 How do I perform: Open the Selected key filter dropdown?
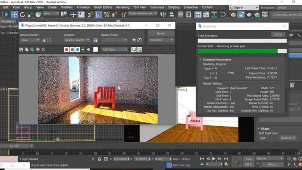pos(269,159)
